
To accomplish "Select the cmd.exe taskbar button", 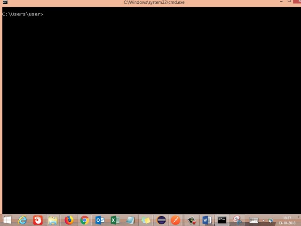I will (222, 220).
